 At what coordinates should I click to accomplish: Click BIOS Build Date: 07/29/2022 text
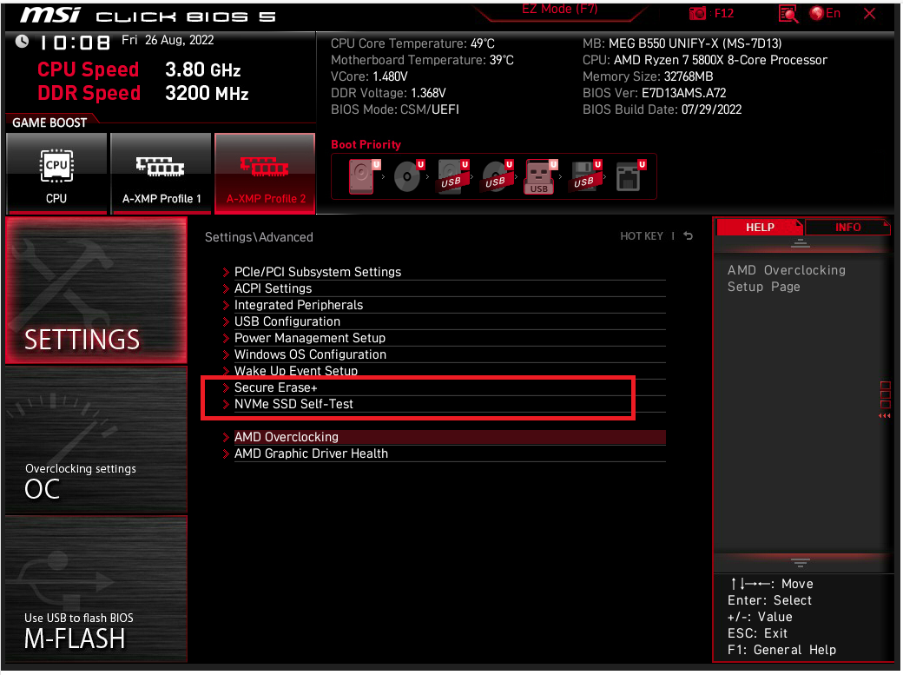[x=662, y=109]
